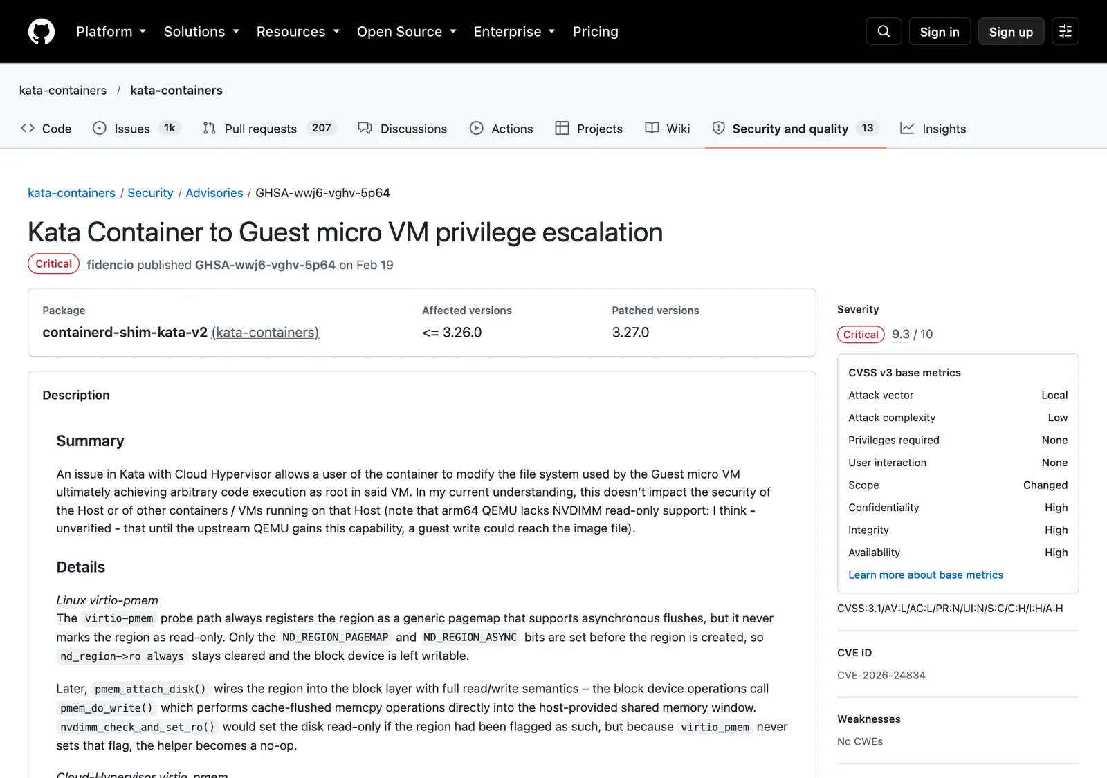This screenshot has width=1107, height=778.
Task: Go to the Advisories breadcrumb link
Action: click(x=214, y=193)
